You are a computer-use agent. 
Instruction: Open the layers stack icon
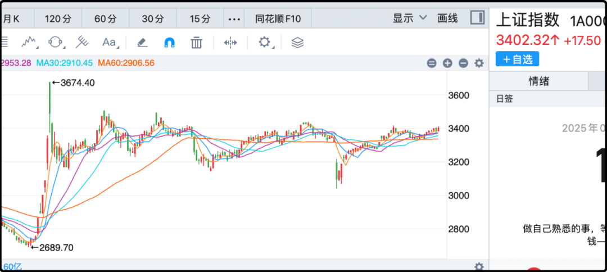point(297,42)
